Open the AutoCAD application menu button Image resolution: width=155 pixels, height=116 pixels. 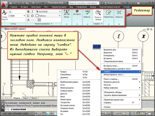(4, 4)
